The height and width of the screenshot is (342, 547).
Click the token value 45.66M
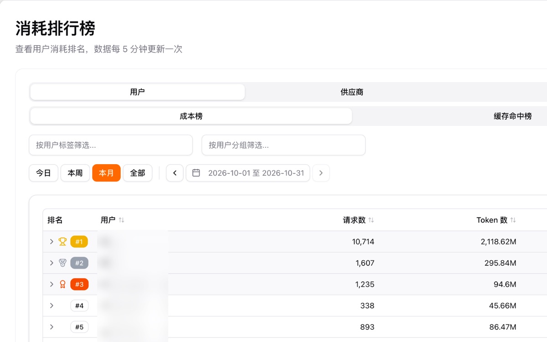click(503, 306)
